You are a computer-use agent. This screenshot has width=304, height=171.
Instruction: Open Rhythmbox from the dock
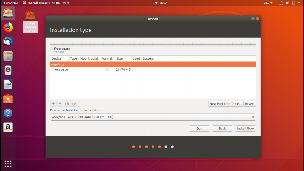pyautogui.click(x=8, y=70)
